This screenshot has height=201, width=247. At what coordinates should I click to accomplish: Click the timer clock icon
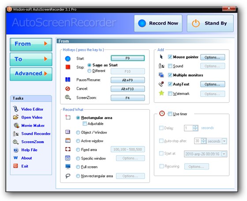tap(162, 113)
